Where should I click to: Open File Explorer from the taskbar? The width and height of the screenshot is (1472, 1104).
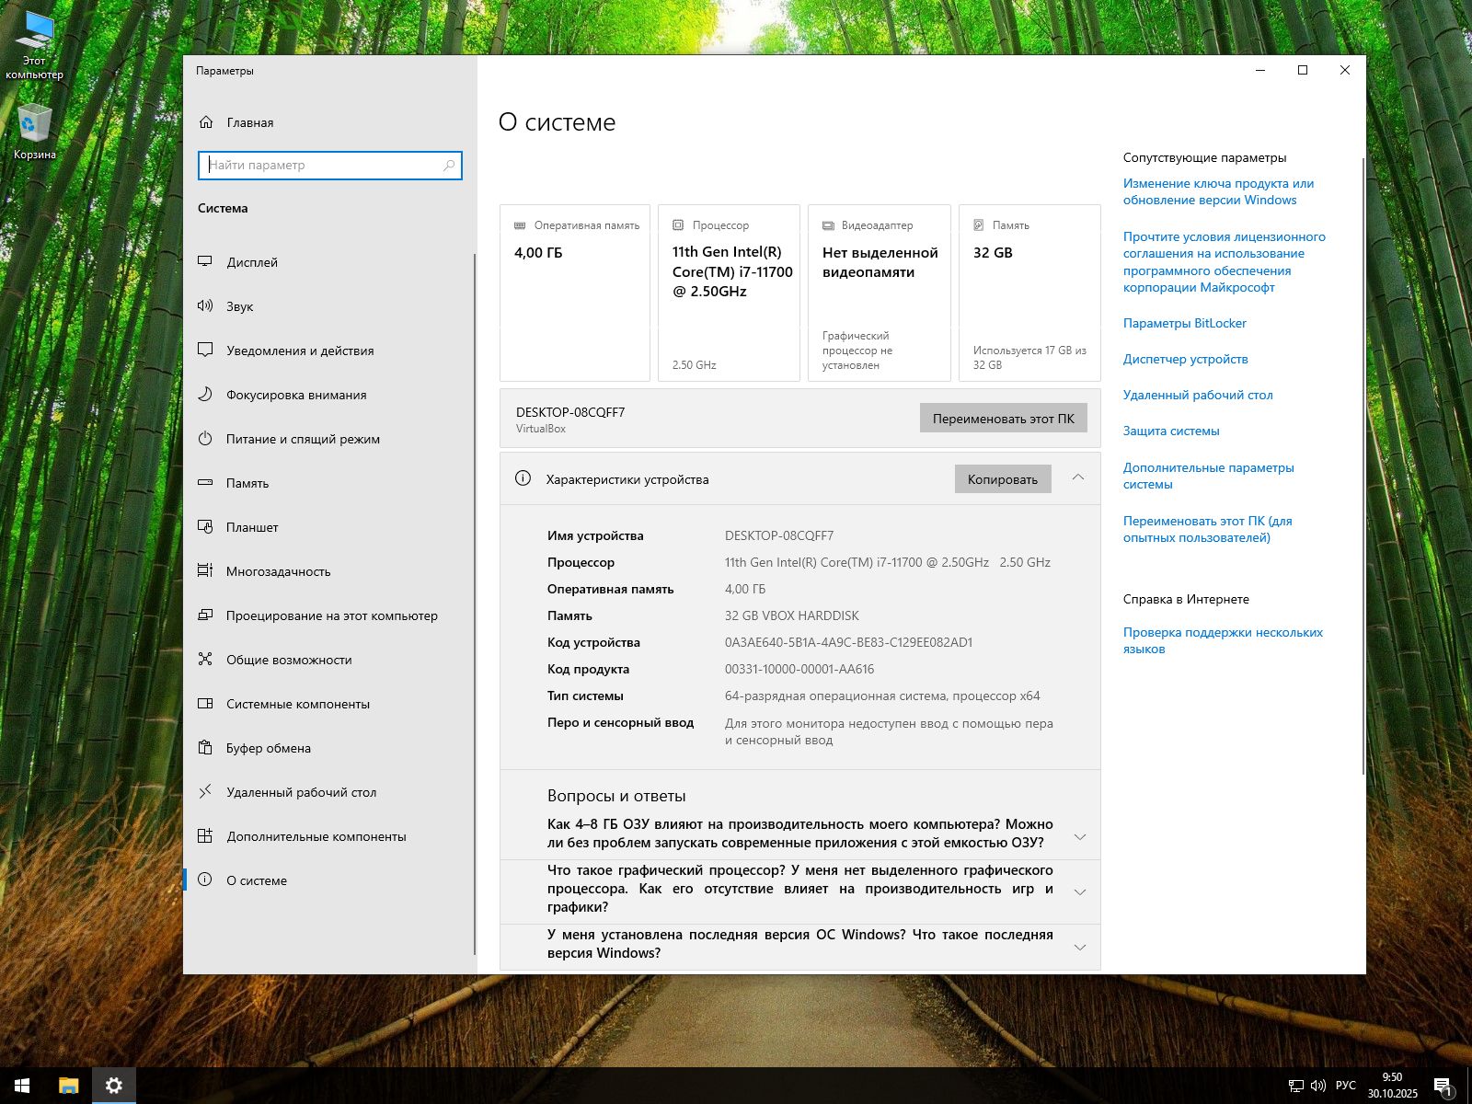[68, 1086]
